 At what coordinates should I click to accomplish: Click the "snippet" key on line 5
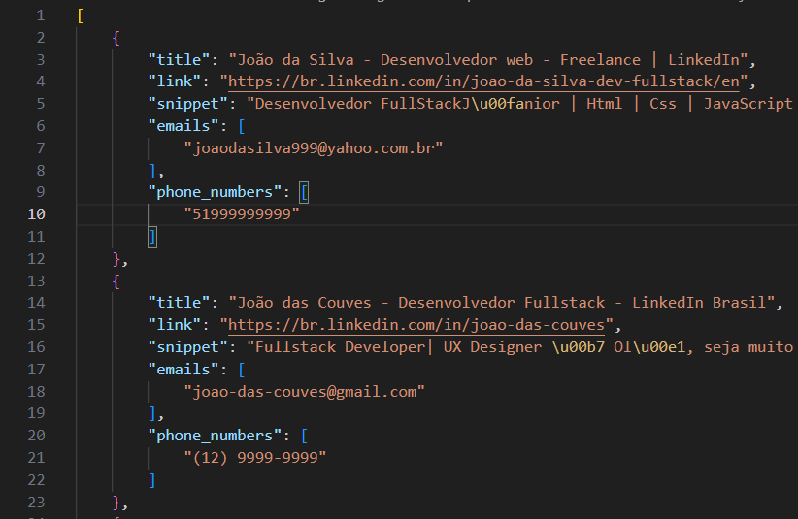tap(187, 104)
